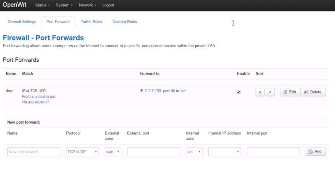Open the Internal zone lan dropdown
This screenshot has width=335, height=170.
coord(194,152)
